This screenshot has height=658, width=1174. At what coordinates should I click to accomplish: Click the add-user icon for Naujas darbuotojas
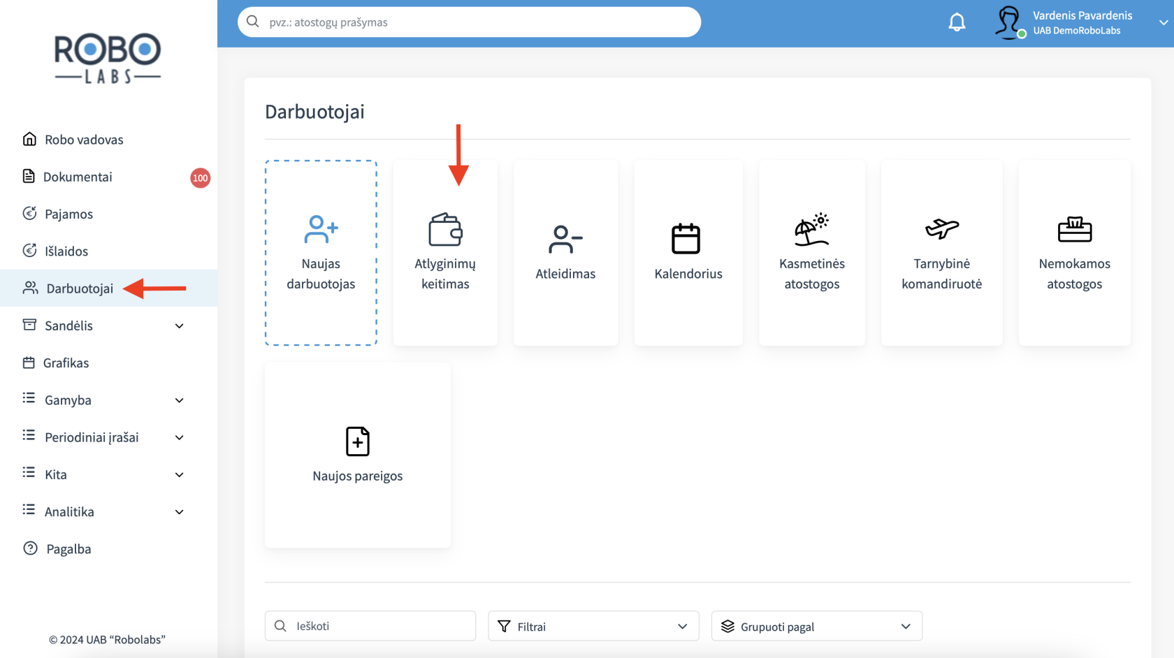click(321, 229)
